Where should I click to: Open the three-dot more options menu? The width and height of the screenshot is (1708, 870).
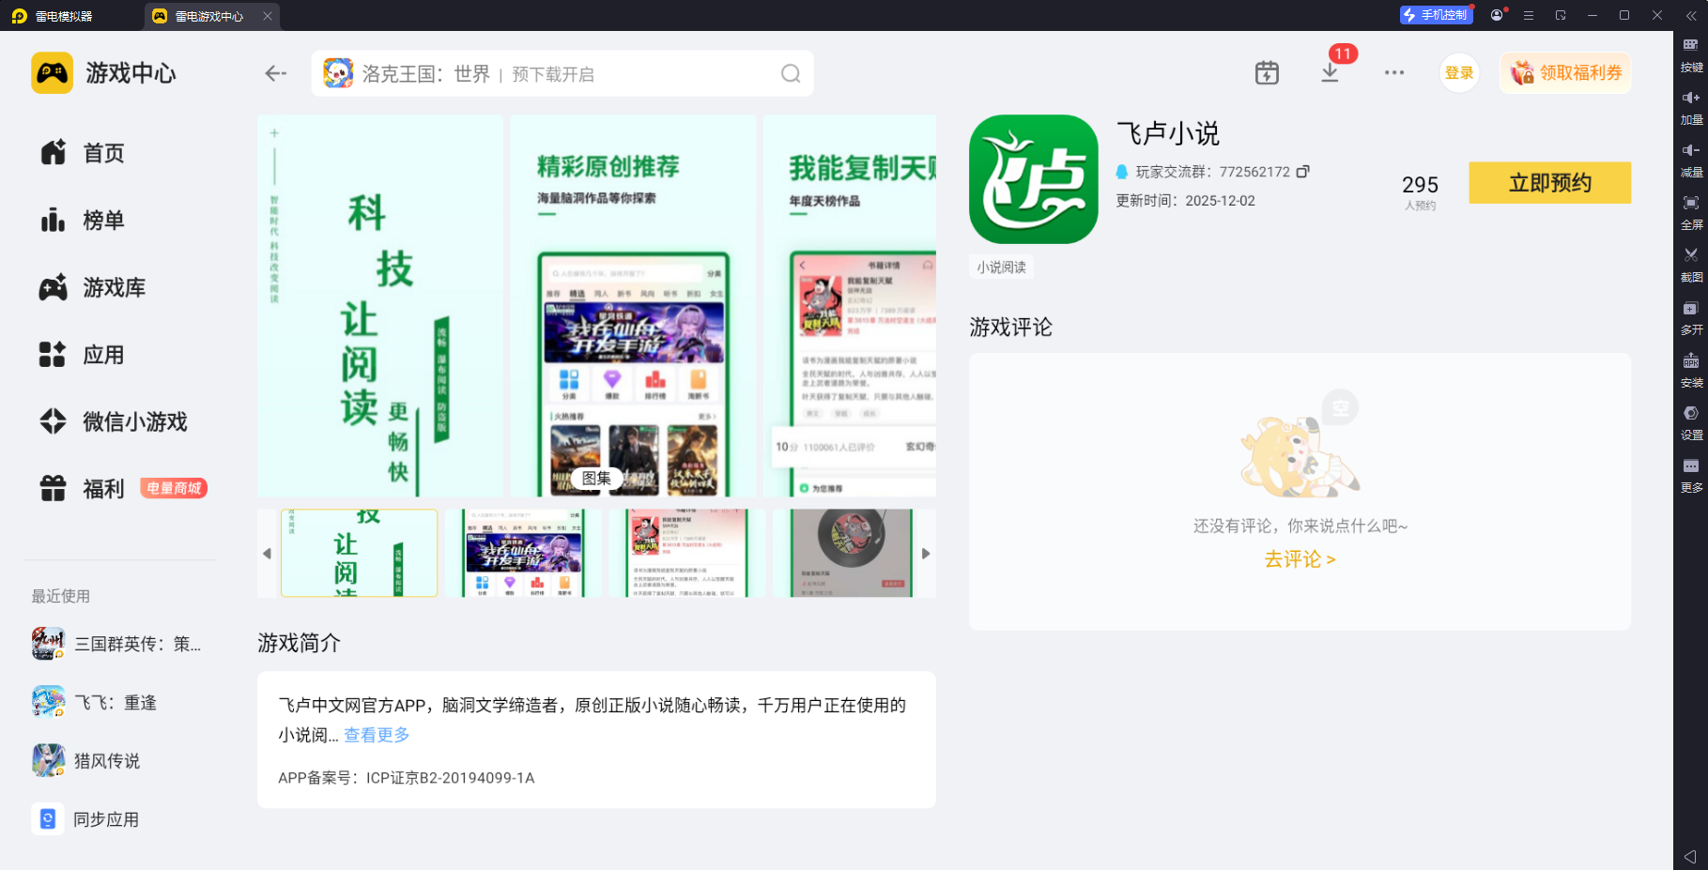tap(1393, 73)
